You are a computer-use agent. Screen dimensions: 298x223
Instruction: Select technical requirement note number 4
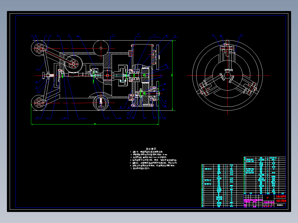pyautogui.click(x=154, y=160)
